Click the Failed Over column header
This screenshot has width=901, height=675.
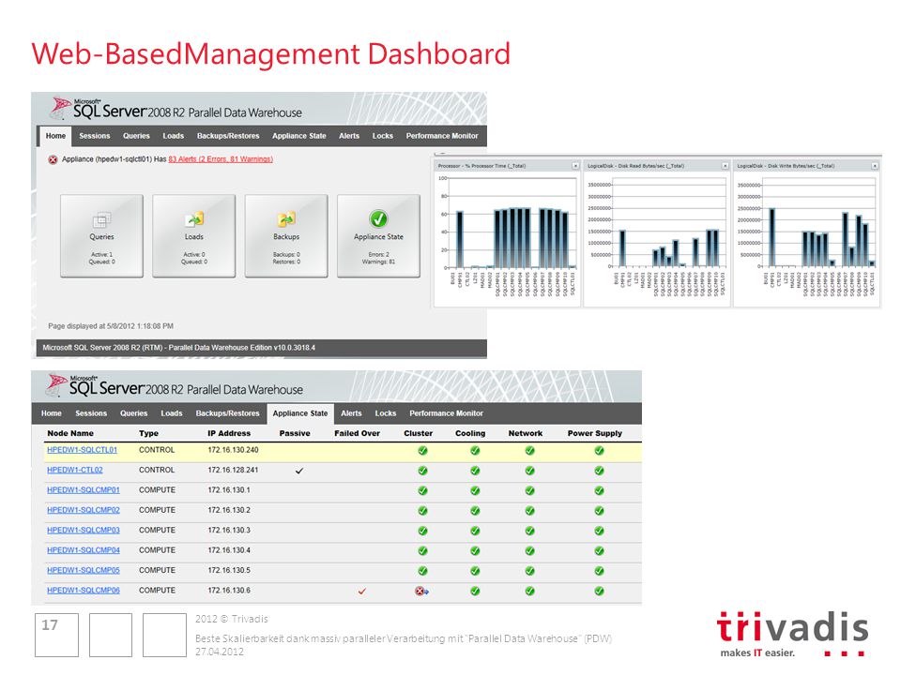(x=357, y=433)
